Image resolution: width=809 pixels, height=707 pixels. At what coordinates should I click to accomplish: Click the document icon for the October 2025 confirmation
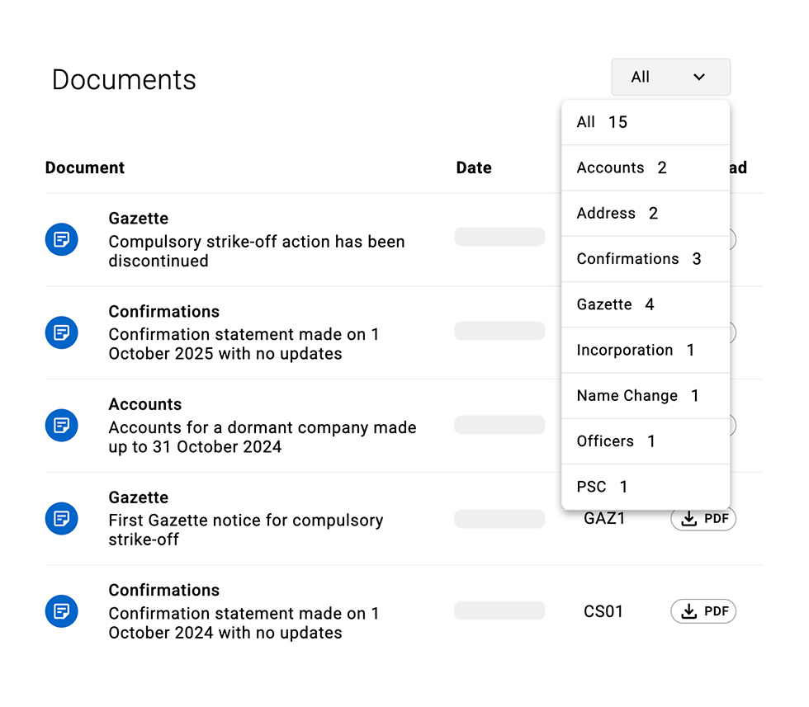61,332
